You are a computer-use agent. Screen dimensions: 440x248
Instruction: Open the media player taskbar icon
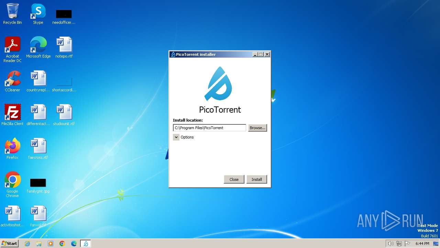pyautogui.click(x=51, y=244)
